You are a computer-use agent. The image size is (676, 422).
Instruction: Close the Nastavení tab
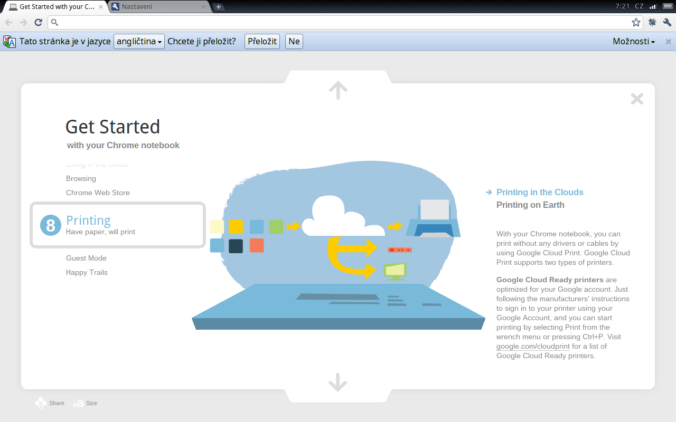[203, 7]
